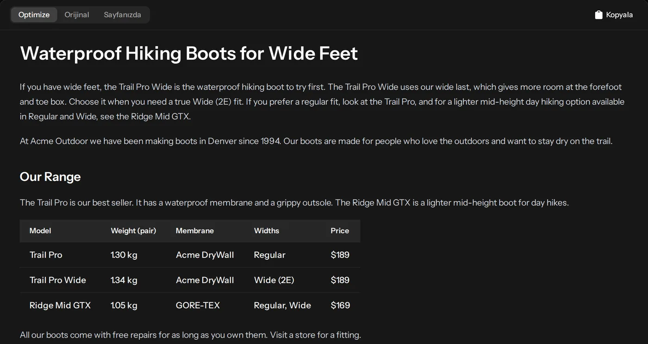Image resolution: width=648 pixels, height=344 pixels.
Task: Click the GORE-TEX membrane cell
Action: [x=198, y=305]
